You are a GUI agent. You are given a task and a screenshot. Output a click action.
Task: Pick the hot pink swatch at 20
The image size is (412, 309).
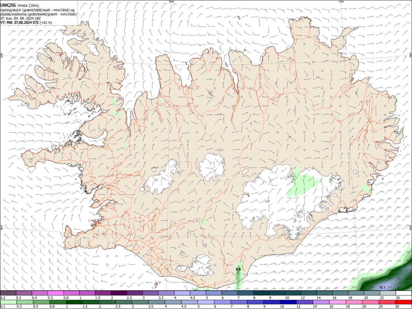[370, 302]
